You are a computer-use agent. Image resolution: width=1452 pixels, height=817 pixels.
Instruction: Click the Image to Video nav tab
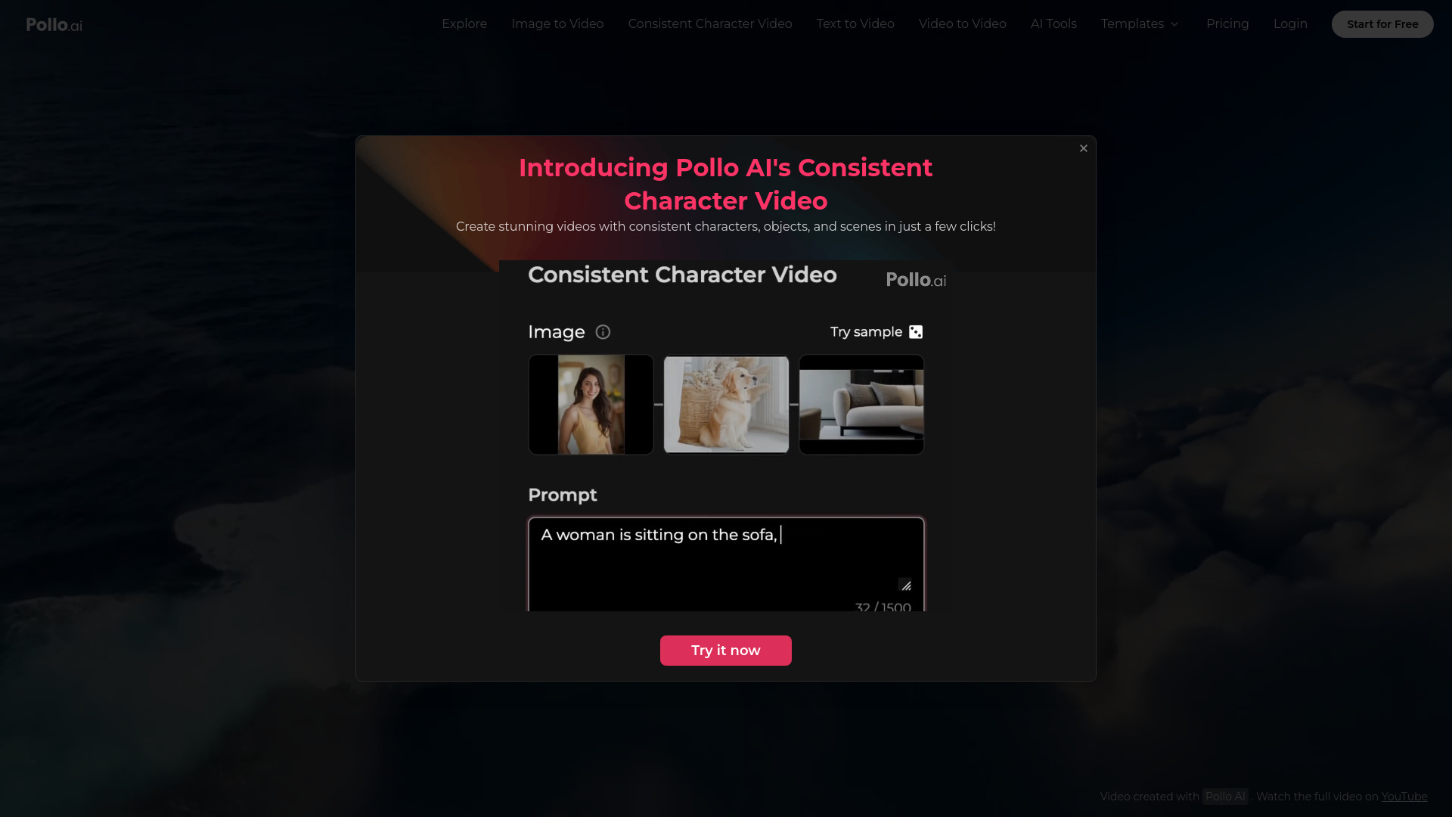[557, 24]
